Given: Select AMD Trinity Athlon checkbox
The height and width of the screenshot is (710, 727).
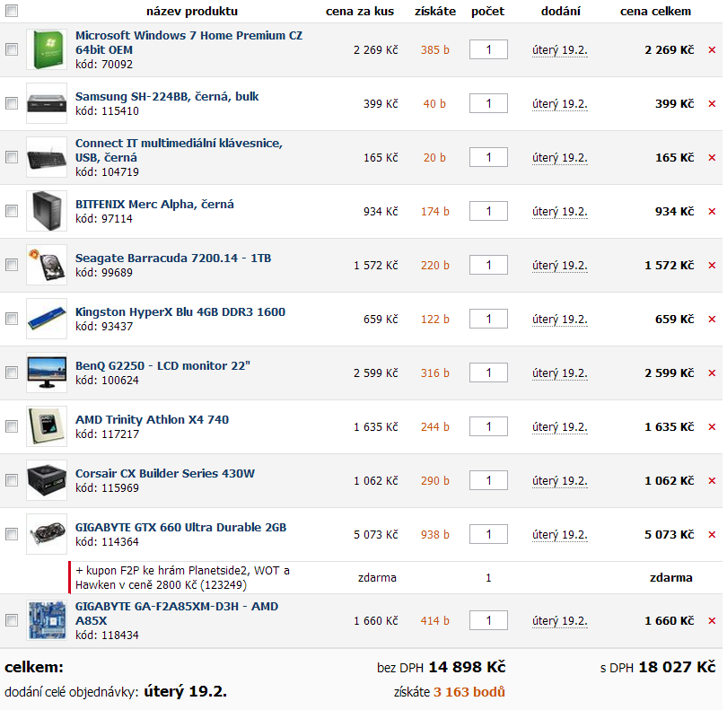Looking at the screenshot, I should 12,426.
